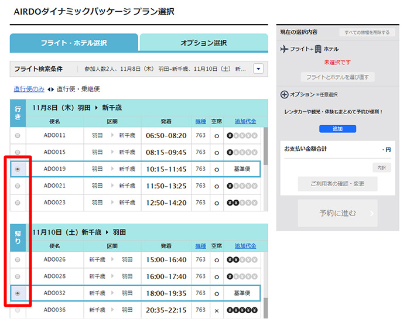
Task: Click the お支払い金額合計 label
Action: 305,149
